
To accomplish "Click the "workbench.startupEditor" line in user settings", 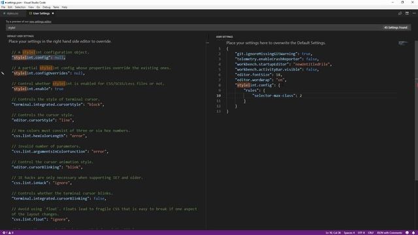I will 283,64.
